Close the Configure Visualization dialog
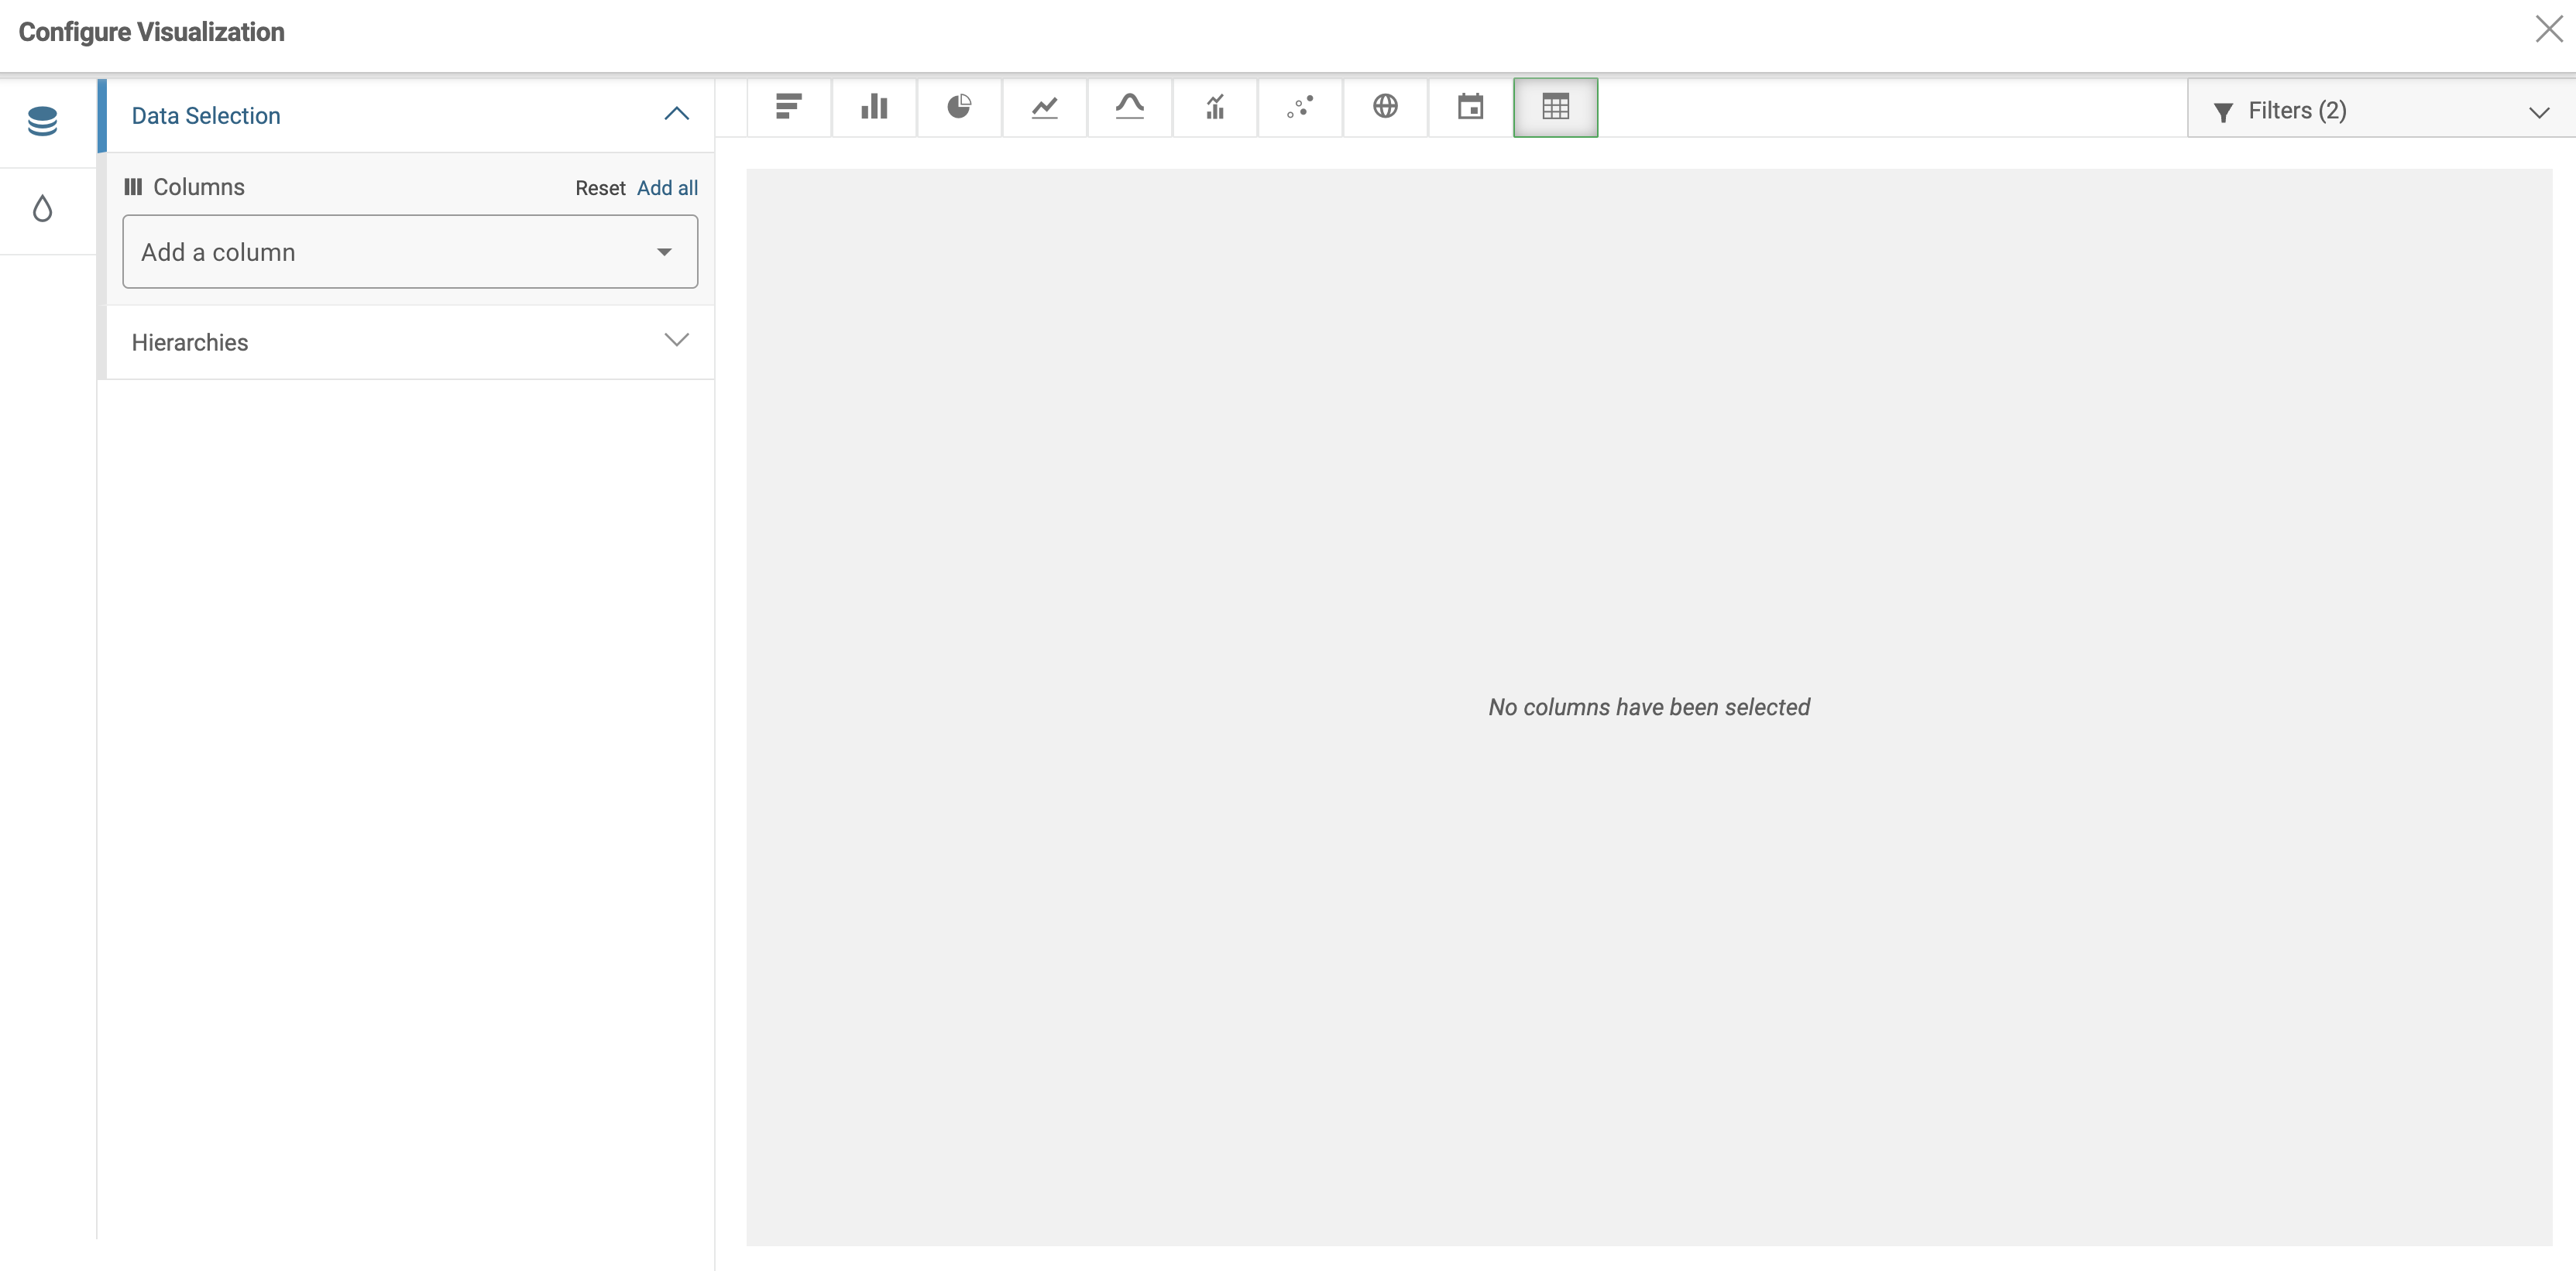The height and width of the screenshot is (1271, 2576). tap(2548, 30)
